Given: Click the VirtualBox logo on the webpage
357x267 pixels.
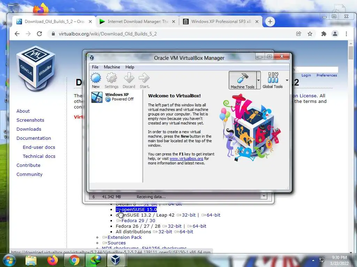Looking at the screenshot, I should coord(36,68).
